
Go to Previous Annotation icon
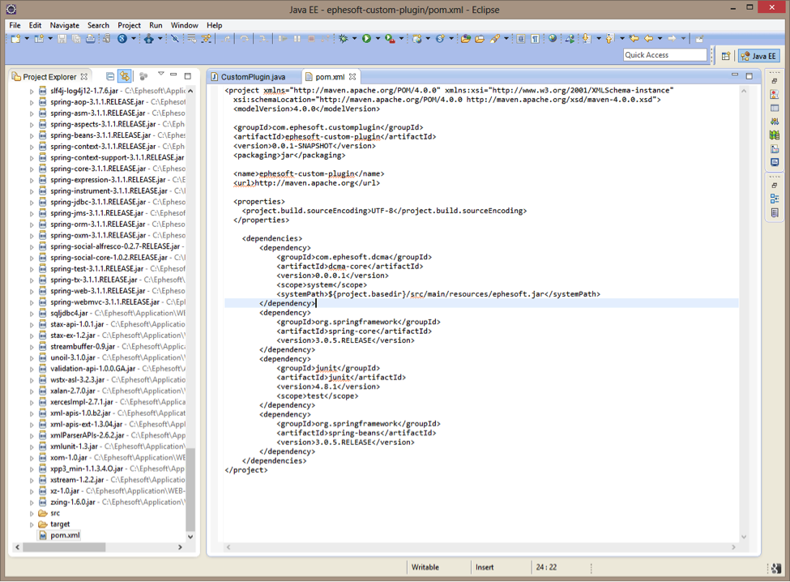(x=609, y=39)
